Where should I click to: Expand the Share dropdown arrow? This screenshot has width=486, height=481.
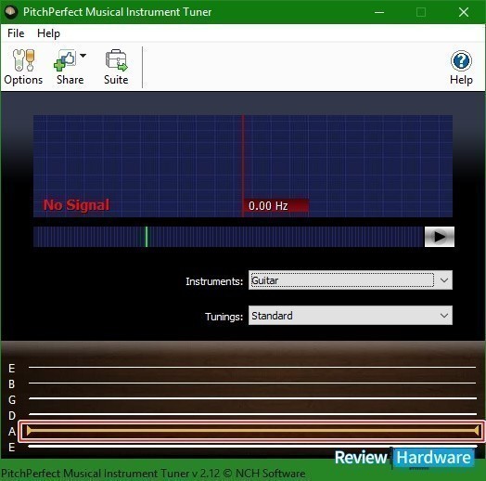click(83, 56)
